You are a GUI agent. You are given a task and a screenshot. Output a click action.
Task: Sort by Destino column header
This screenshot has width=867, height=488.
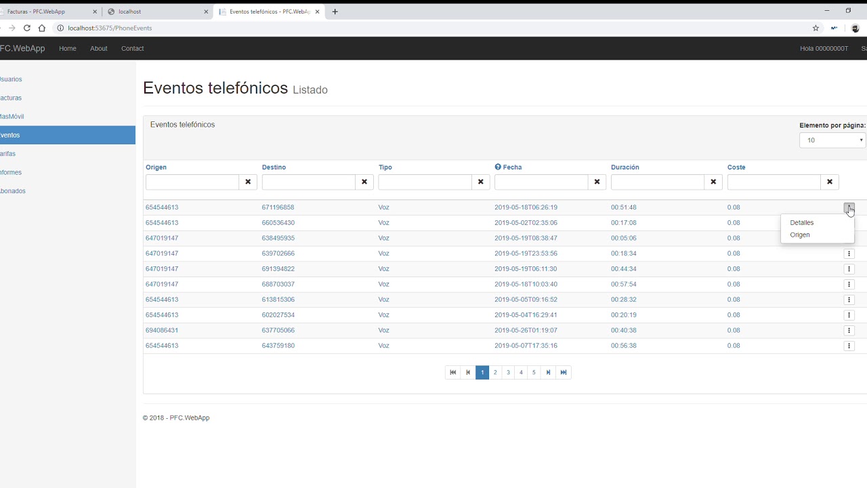coord(274,167)
